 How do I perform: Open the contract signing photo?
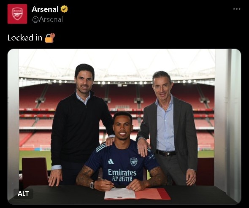(124, 127)
